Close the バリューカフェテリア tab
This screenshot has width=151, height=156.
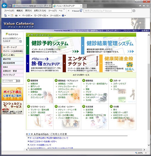(x=81, y=6)
